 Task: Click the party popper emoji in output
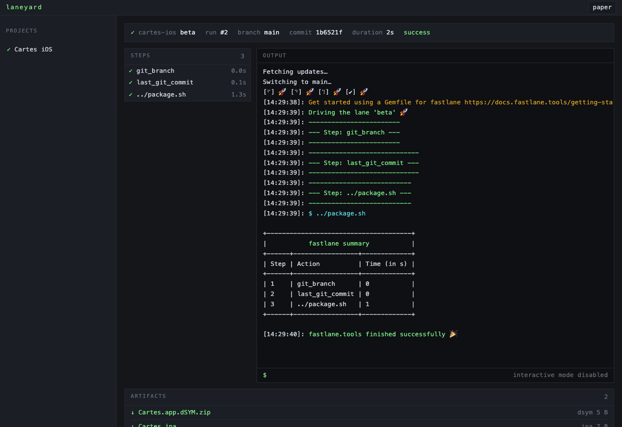click(x=453, y=334)
